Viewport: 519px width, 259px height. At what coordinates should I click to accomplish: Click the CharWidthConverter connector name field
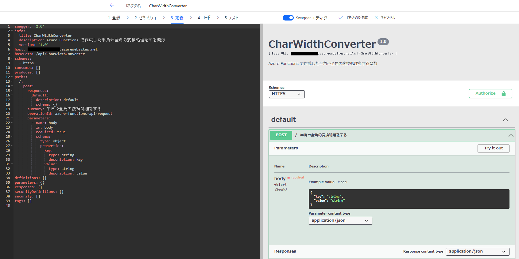pos(168,6)
